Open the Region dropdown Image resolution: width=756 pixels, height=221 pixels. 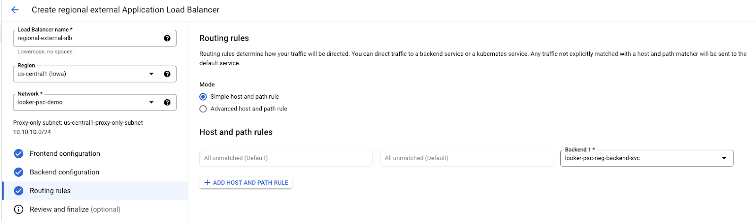click(x=151, y=74)
